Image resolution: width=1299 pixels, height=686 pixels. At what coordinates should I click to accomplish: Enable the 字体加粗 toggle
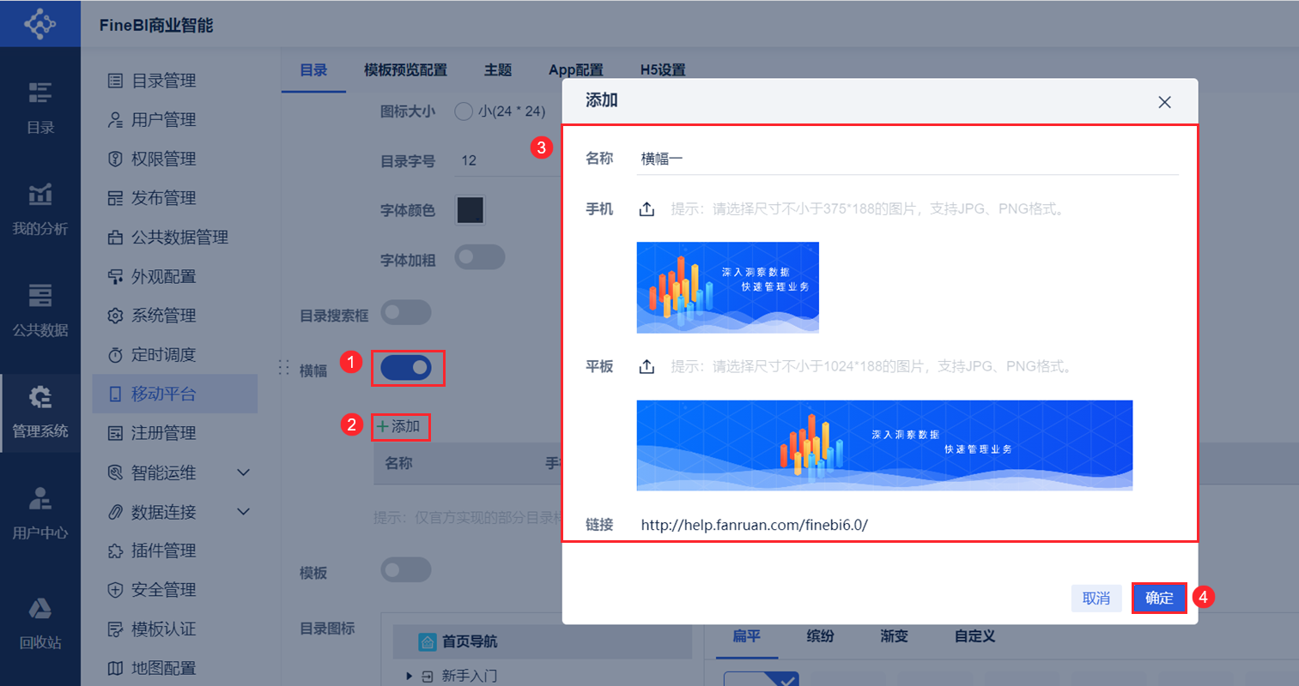pos(479,256)
